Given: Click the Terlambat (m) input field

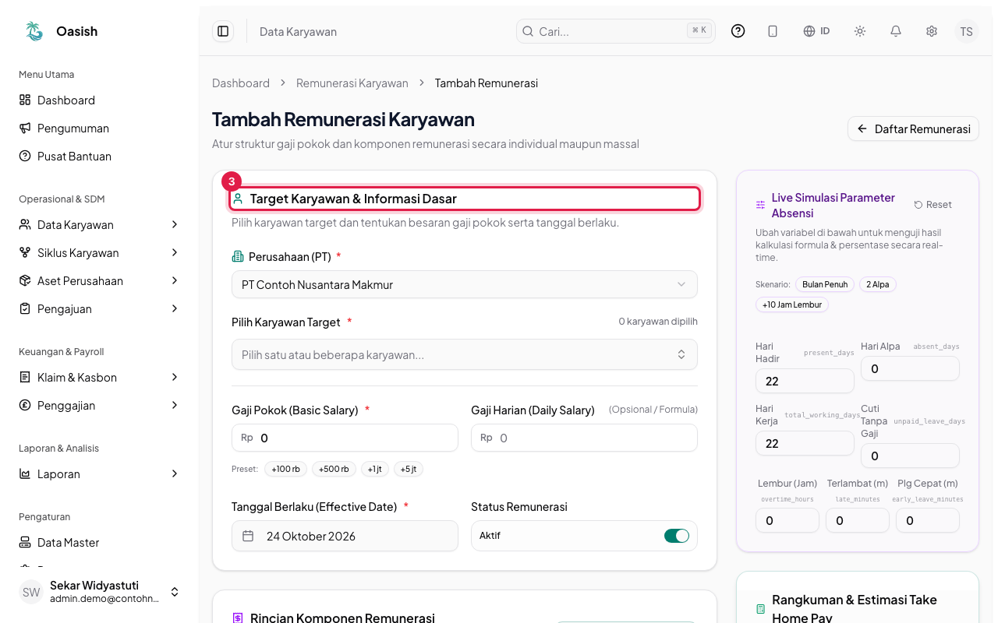Looking at the screenshot, I should click(858, 520).
